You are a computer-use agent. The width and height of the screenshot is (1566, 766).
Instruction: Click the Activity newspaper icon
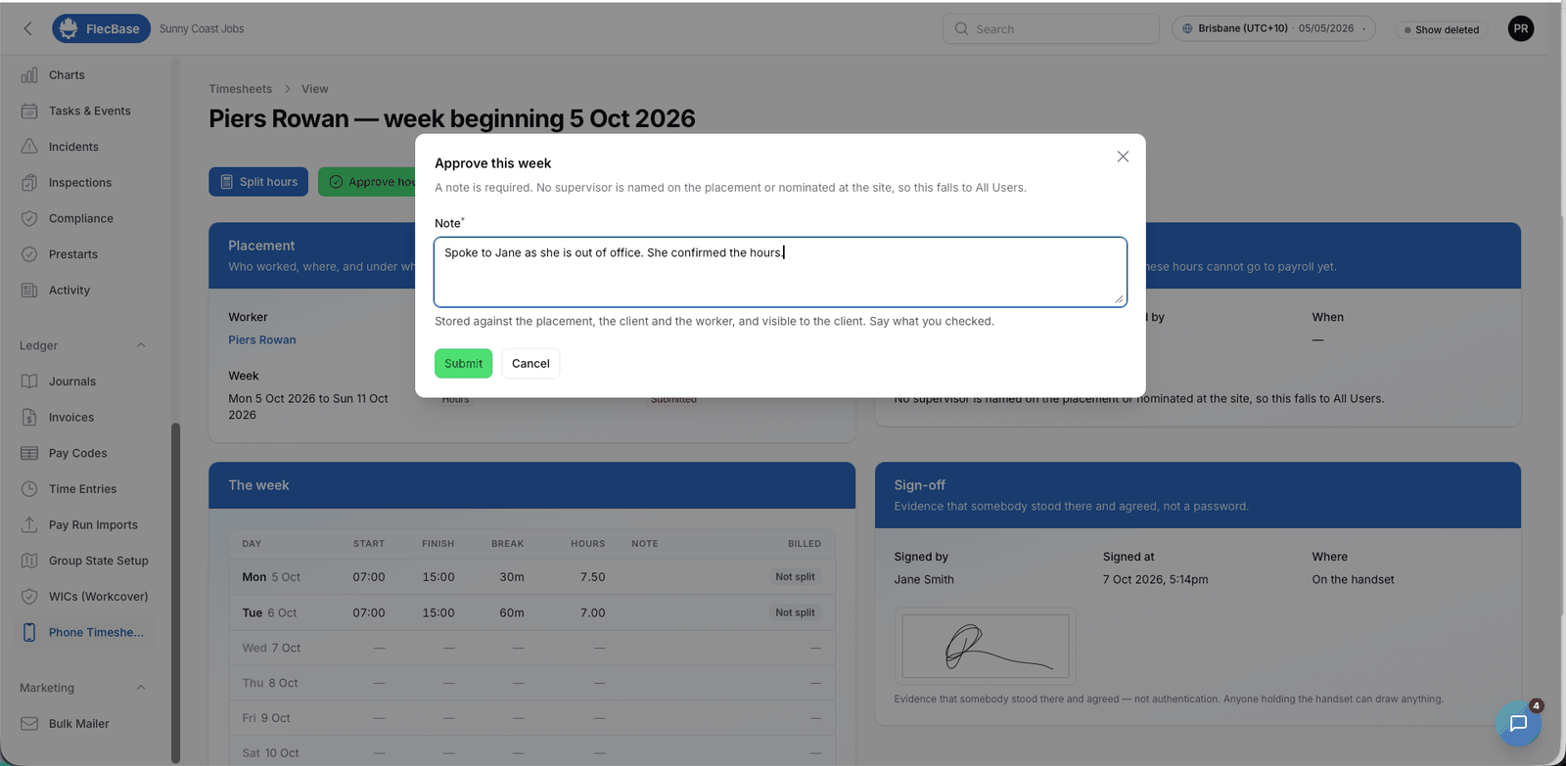click(x=29, y=290)
